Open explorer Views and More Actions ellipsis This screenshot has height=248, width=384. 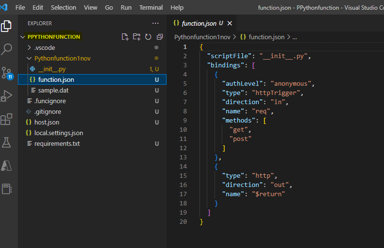coord(155,23)
